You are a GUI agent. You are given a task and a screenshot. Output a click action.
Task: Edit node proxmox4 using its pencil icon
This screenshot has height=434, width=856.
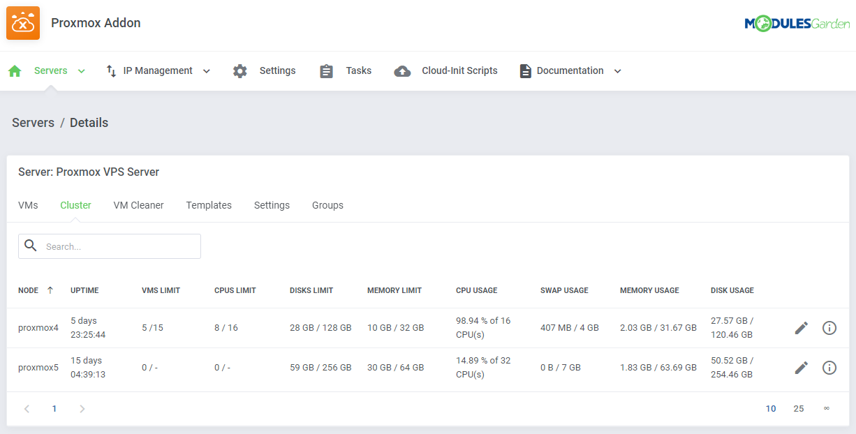tap(801, 327)
